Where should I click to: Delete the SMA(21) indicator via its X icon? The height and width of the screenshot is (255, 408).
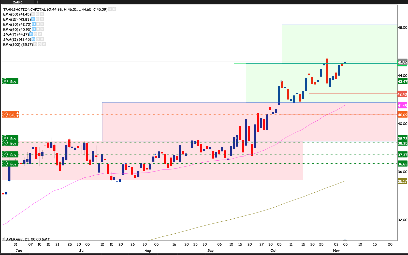pos(42,39)
